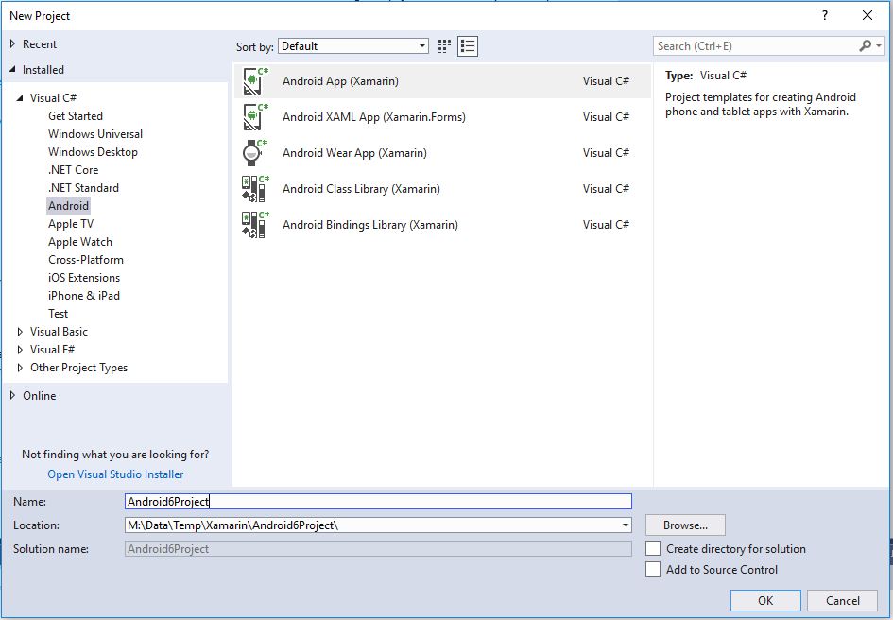
Task: Click the Browse... button
Action: pos(685,525)
